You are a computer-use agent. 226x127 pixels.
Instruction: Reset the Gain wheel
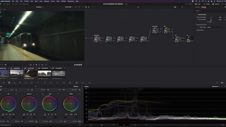click(x=58, y=94)
